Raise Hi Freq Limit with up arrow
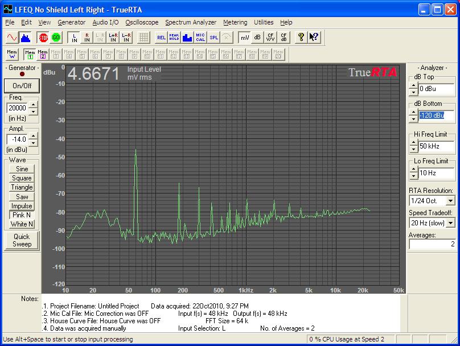Viewport: 460px width, 346px height. click(x=414, y=143)
